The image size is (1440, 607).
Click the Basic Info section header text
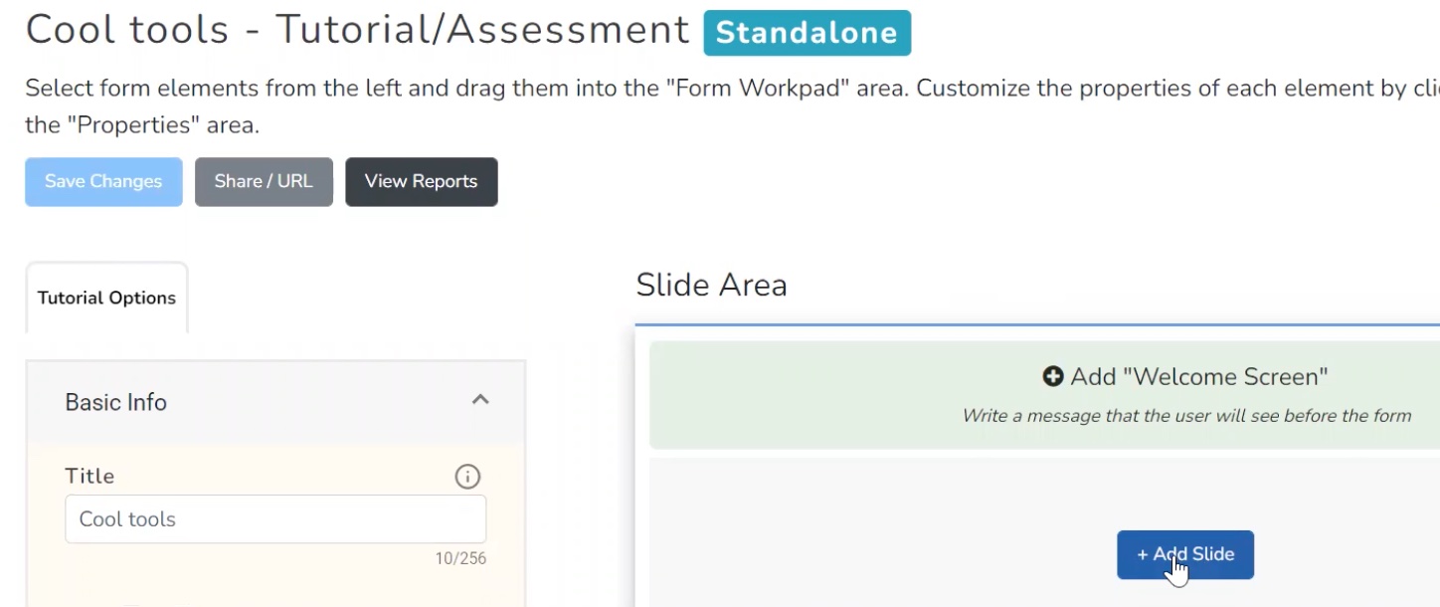[115, 402]
